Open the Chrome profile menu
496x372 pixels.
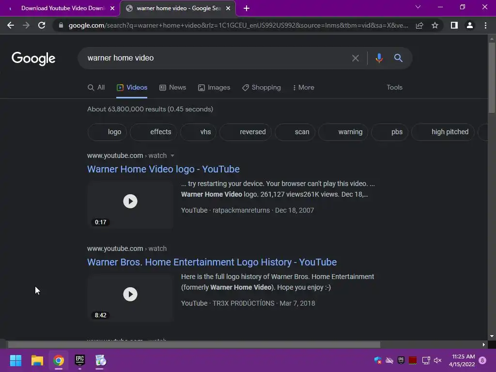[x=470, y=25]
